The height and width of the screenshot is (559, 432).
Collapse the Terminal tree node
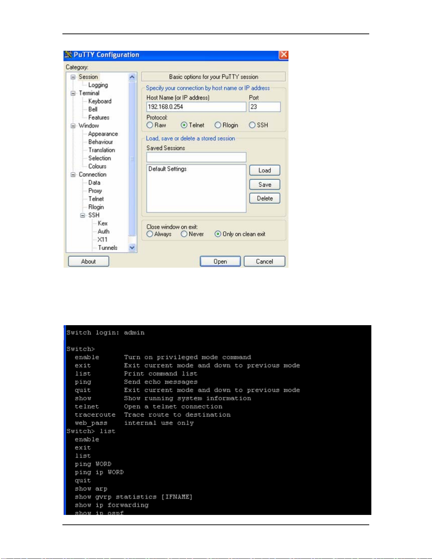point(73,93)
